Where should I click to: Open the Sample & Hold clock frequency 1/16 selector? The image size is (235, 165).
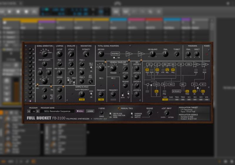tap(82, 100)
